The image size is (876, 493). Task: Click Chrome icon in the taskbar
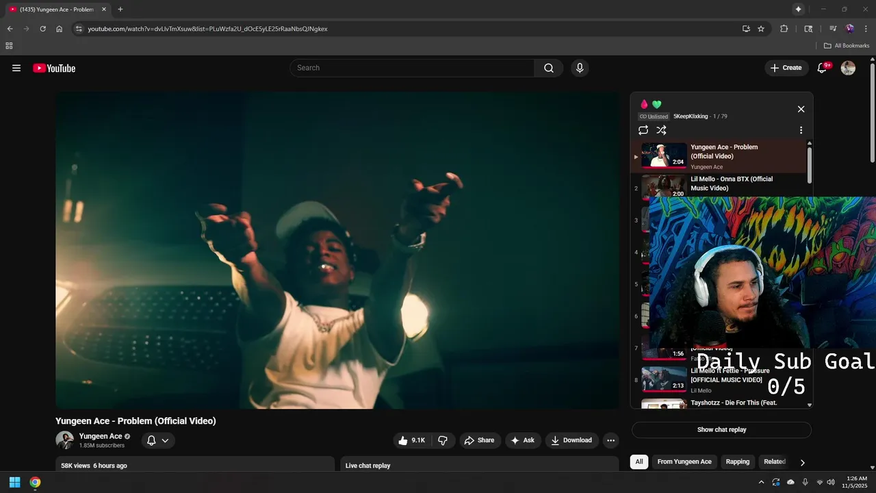35,482
